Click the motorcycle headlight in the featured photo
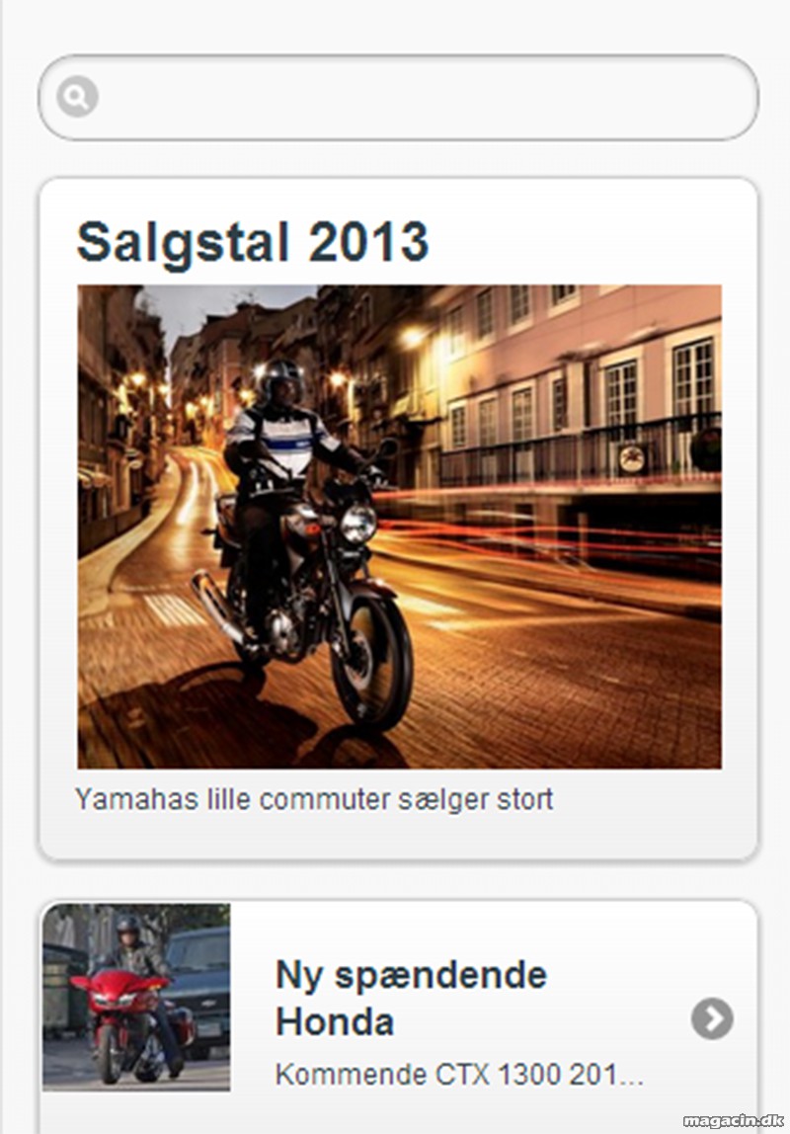 (358, 524)
